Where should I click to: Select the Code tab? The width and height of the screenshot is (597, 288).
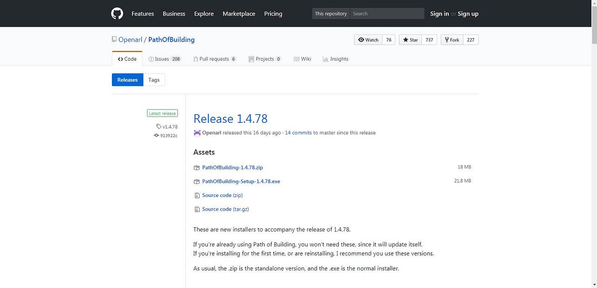tap(127, 59)
